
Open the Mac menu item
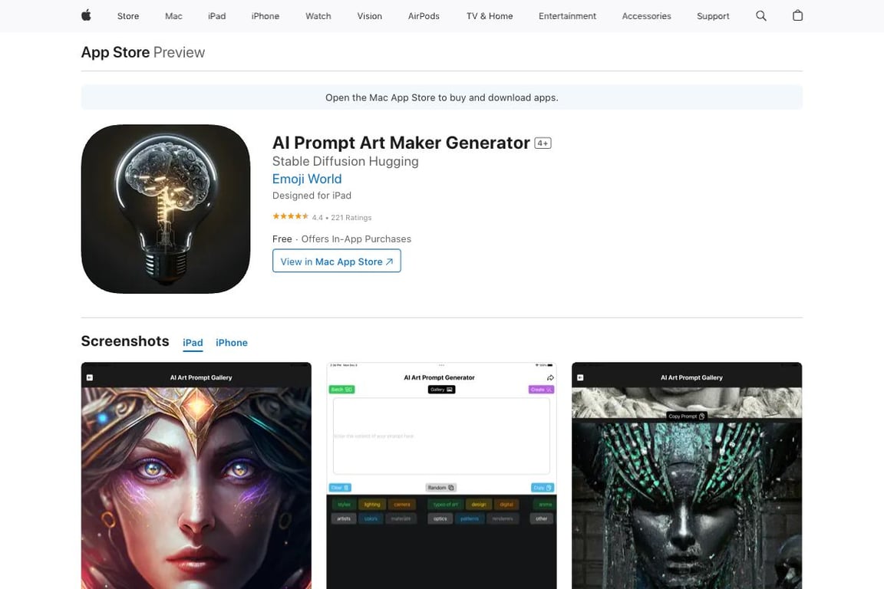tap(173, 16)
